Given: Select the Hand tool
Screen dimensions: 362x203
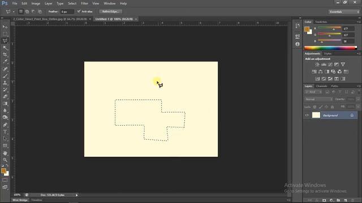Looking at the screenshot, I should 5,153.
